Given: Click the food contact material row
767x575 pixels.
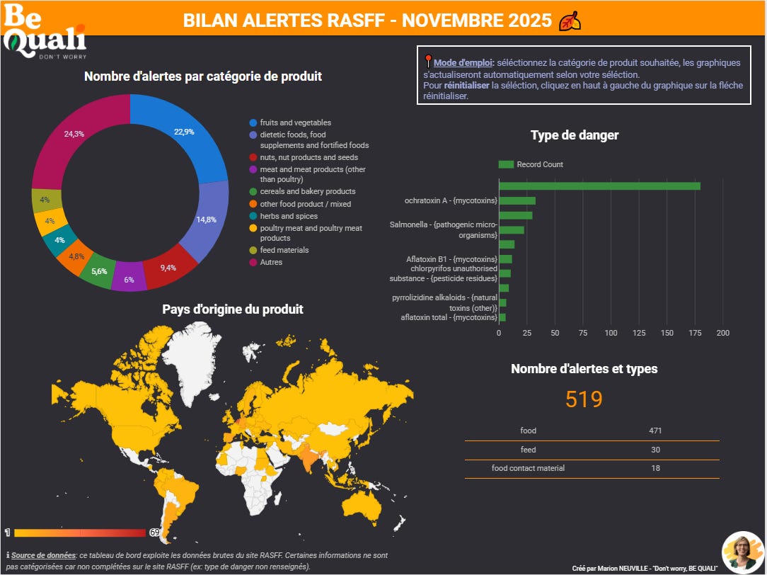Looking at the screenshot, I should 592,468.
